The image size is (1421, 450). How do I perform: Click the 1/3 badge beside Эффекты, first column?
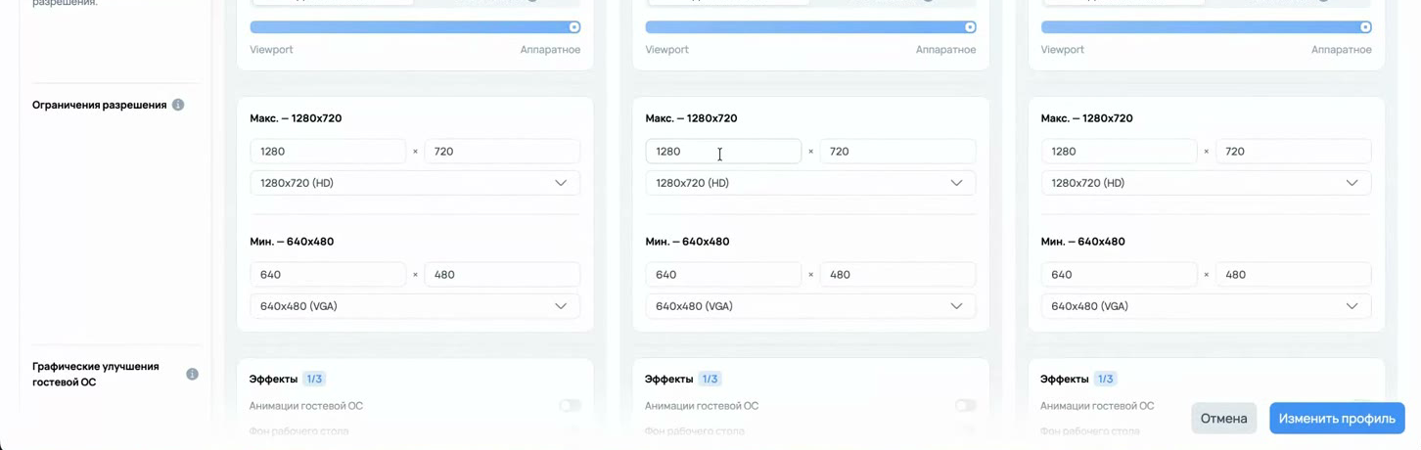(x=314, y=379)
